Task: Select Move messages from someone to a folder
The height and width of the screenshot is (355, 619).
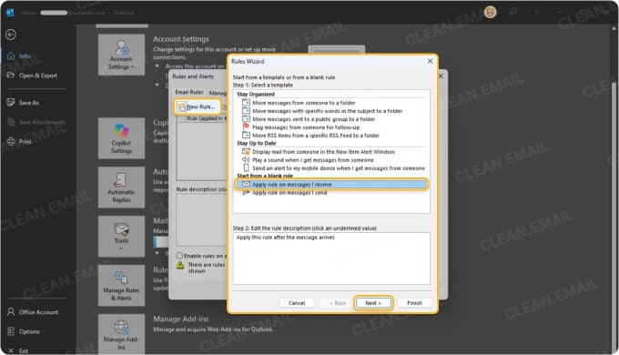Action: [303, 103]
